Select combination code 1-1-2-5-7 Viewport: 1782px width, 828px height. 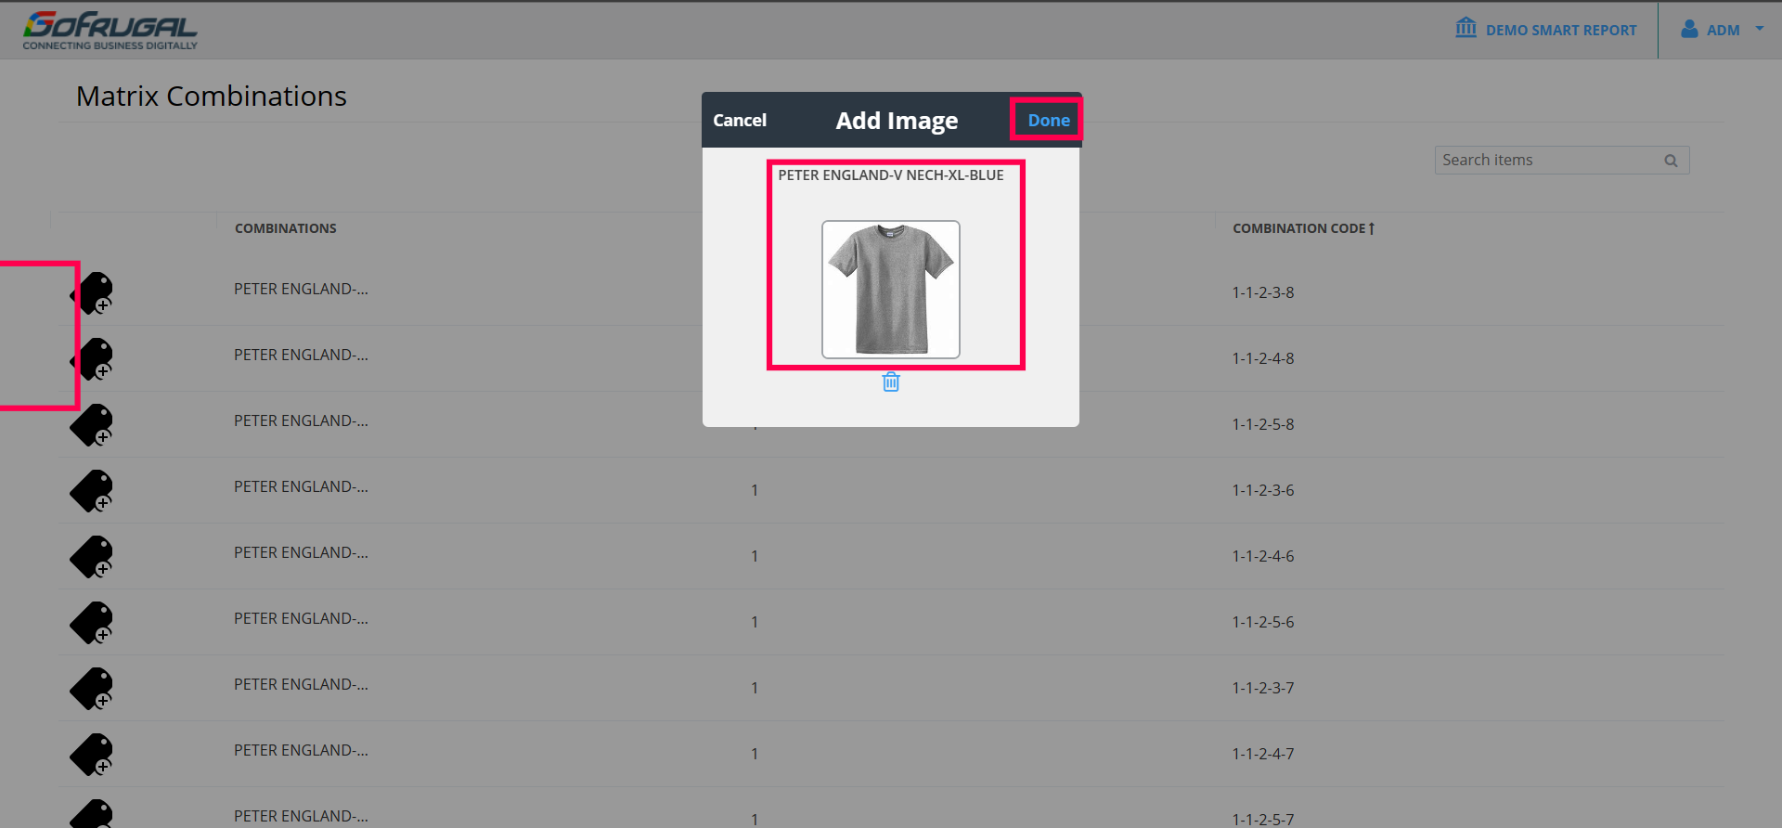[1263, 820]
